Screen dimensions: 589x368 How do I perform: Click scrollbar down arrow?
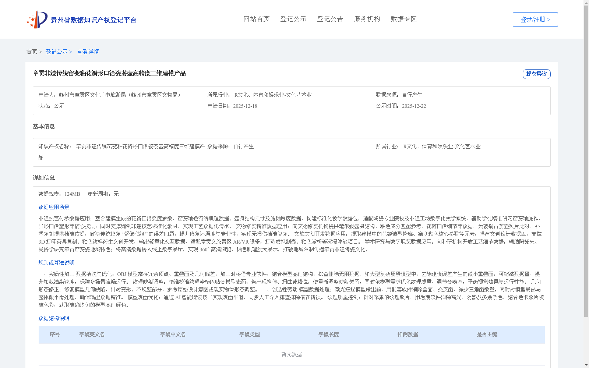(586, 365)
